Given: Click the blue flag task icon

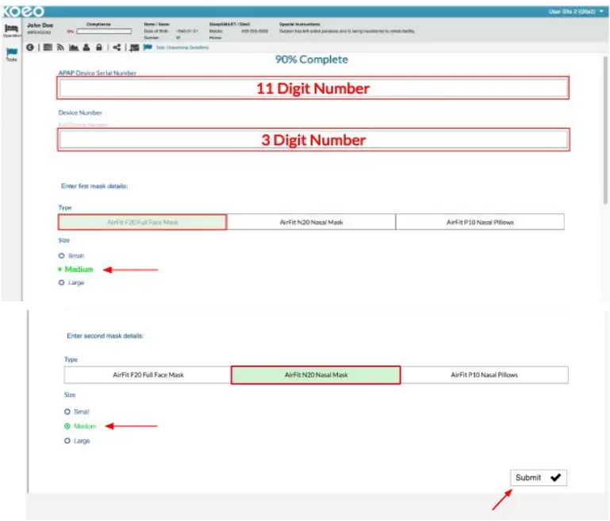Looking at the screenshot, I should click(148, 48).
